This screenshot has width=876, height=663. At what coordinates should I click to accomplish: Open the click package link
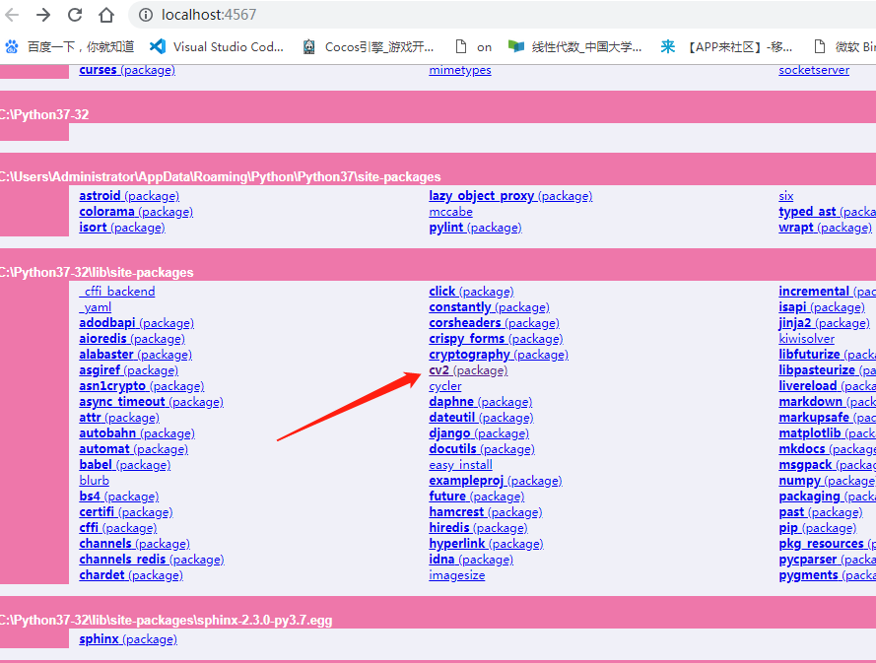471,291
